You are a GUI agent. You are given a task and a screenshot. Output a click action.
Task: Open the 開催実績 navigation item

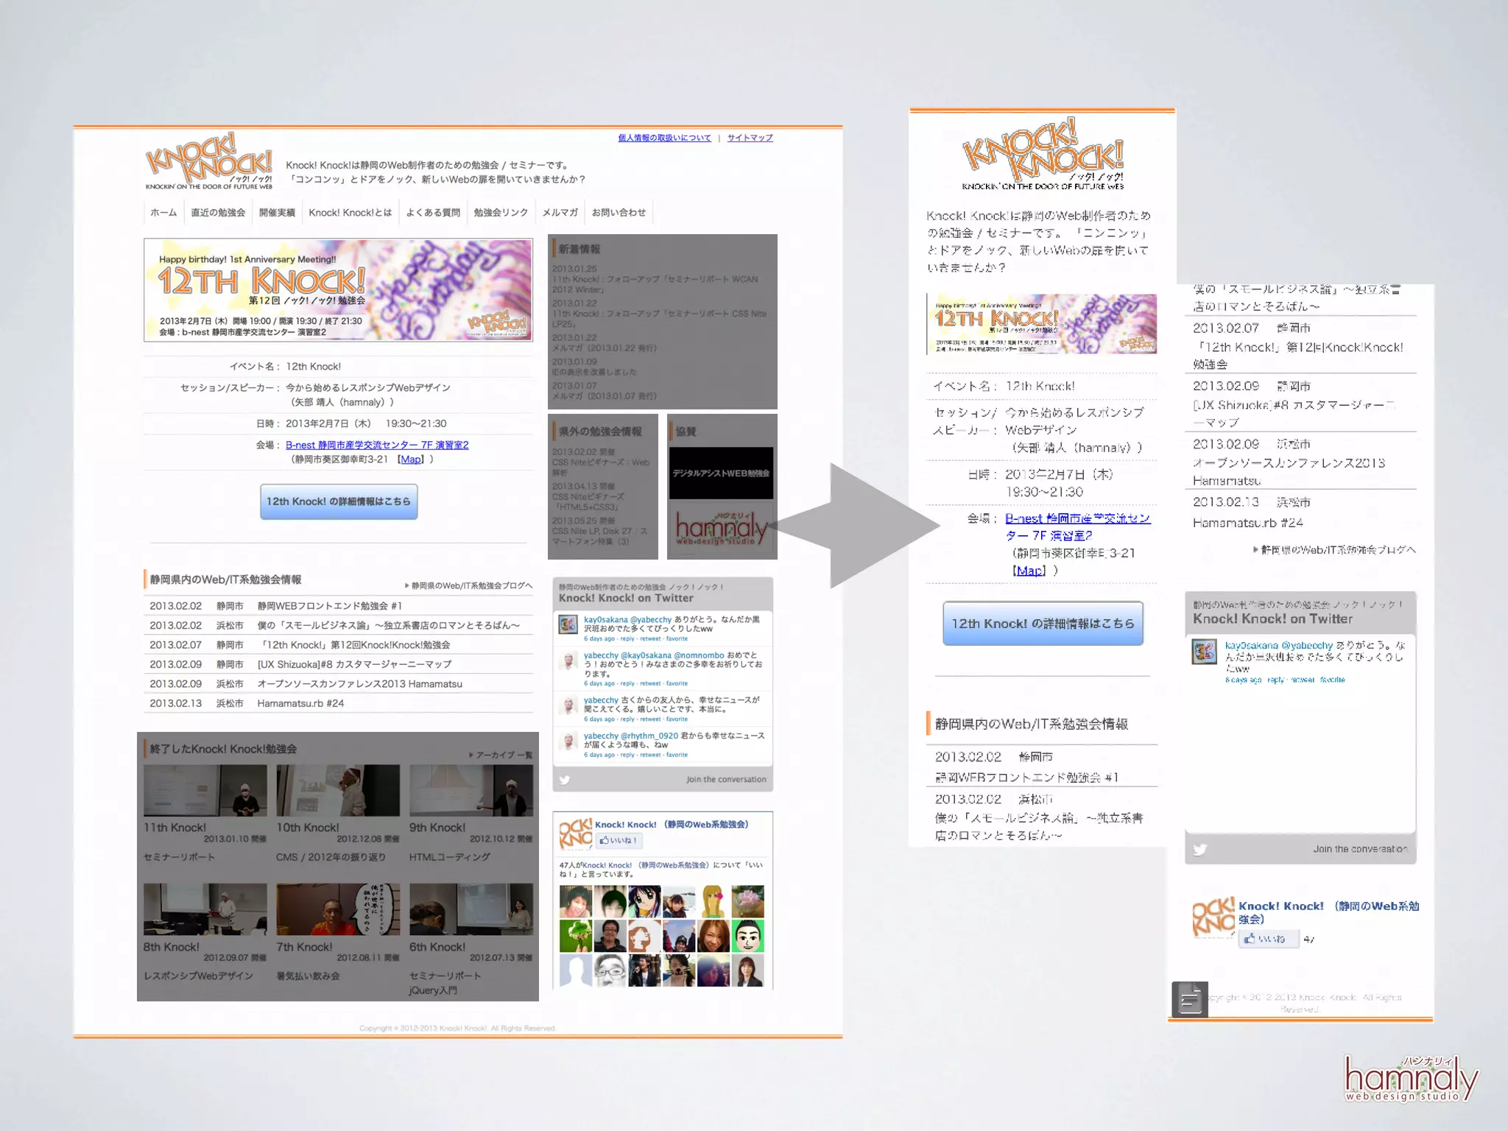[x=277, y=213]
